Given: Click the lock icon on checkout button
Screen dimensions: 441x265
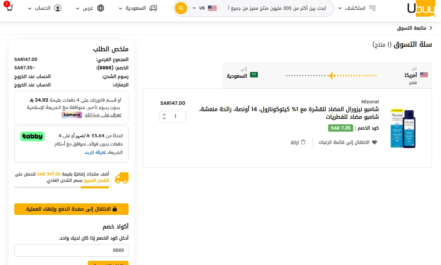Looking at the screenshot, I should (x=115, y=209).
